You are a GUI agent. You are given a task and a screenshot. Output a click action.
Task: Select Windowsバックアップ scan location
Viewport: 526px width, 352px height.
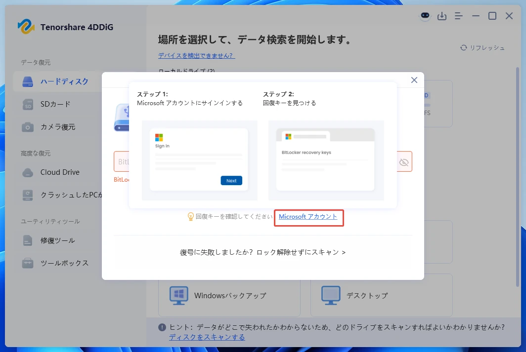229,295
